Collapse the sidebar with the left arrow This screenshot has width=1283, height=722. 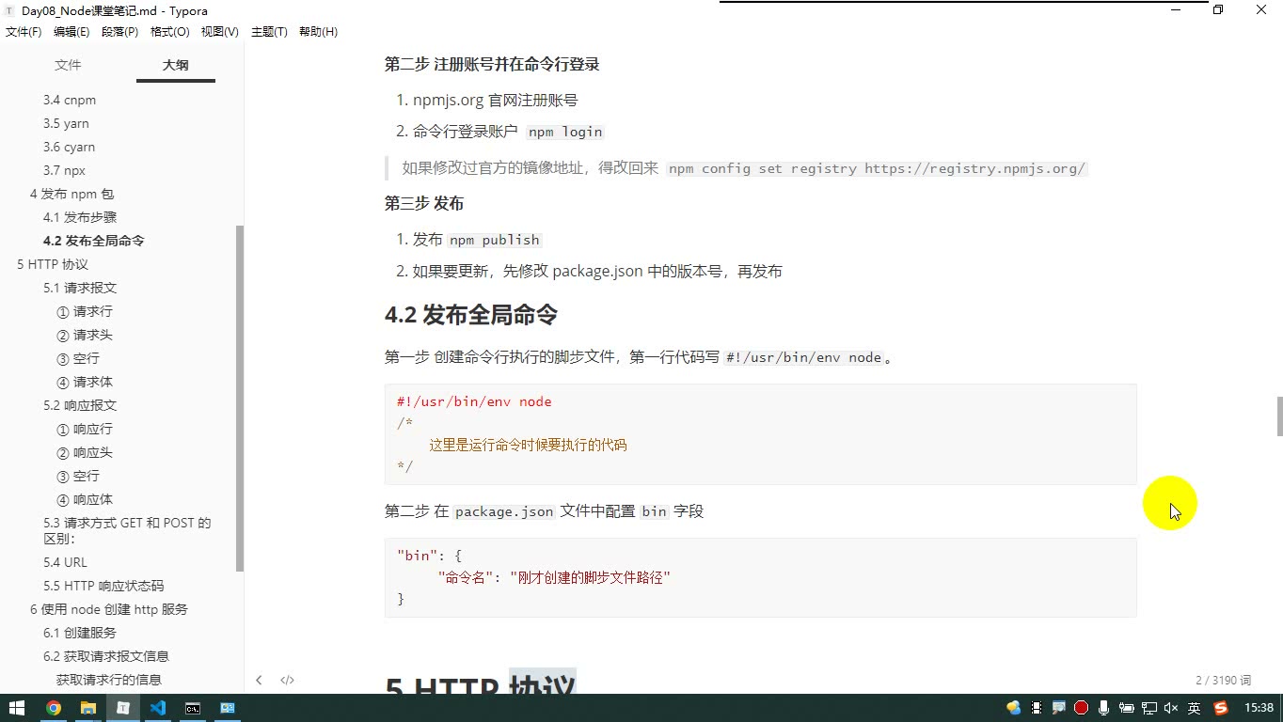coord(259,680)
